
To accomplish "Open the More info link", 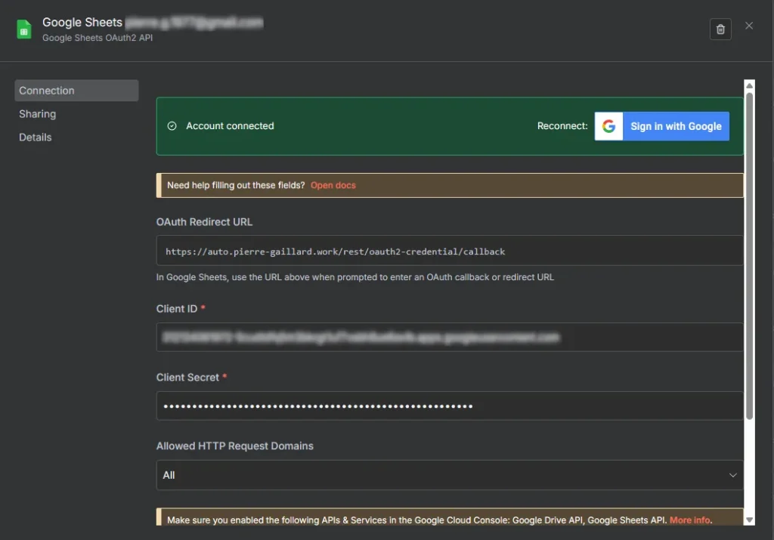I will pos(689,520).
